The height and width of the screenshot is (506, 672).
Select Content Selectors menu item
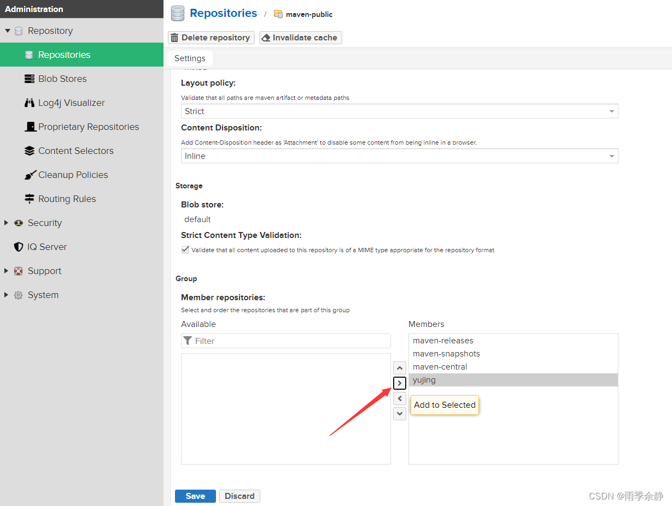pos(75,151)
